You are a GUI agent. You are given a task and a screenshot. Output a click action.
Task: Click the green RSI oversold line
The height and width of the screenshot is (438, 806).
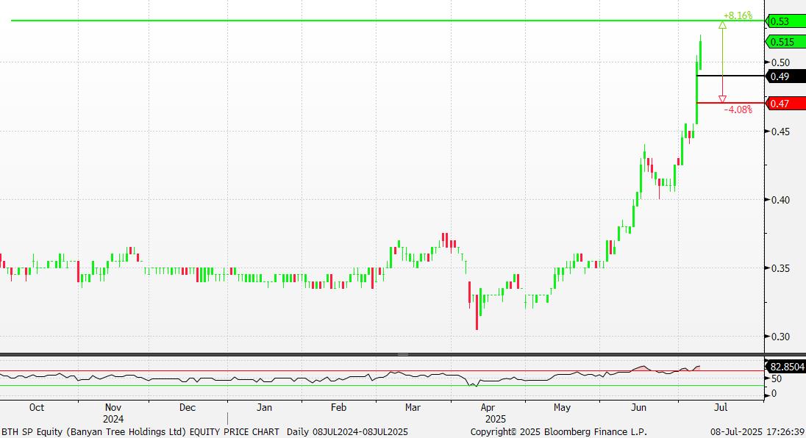click(382, 386)
